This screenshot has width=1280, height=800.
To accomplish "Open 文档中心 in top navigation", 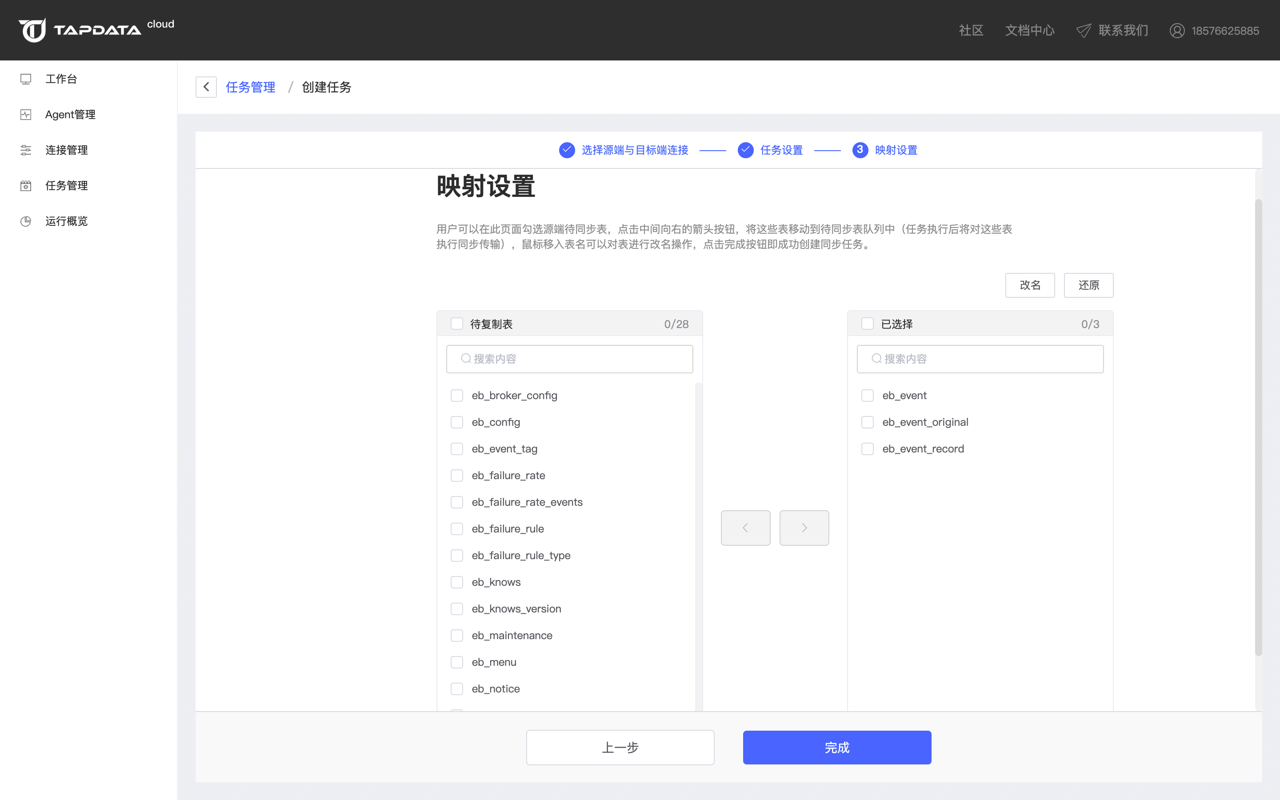I will click(x=1029, y=31).
